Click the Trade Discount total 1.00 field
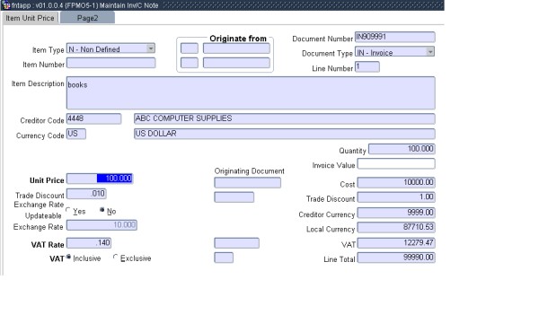The width and height of the screenshot is (539, 332). point(396,197)
